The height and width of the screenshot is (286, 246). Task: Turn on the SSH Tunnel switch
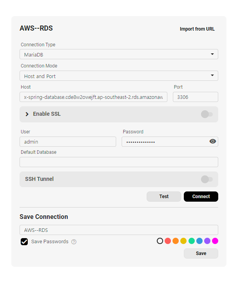(207, 179)
